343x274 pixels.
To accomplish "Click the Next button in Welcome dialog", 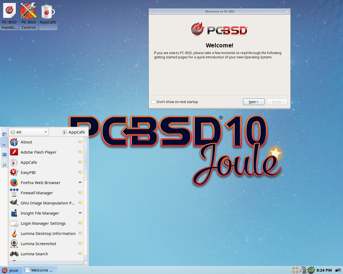I will [253, 102].
